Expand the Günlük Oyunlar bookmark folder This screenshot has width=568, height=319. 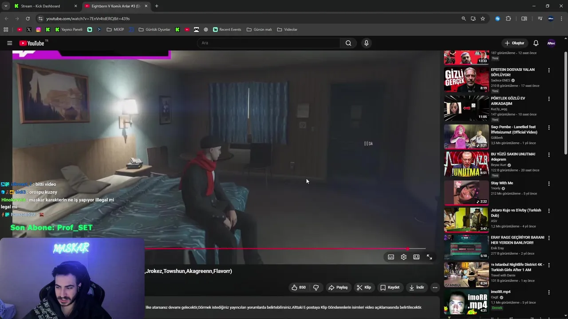point(154,30)
